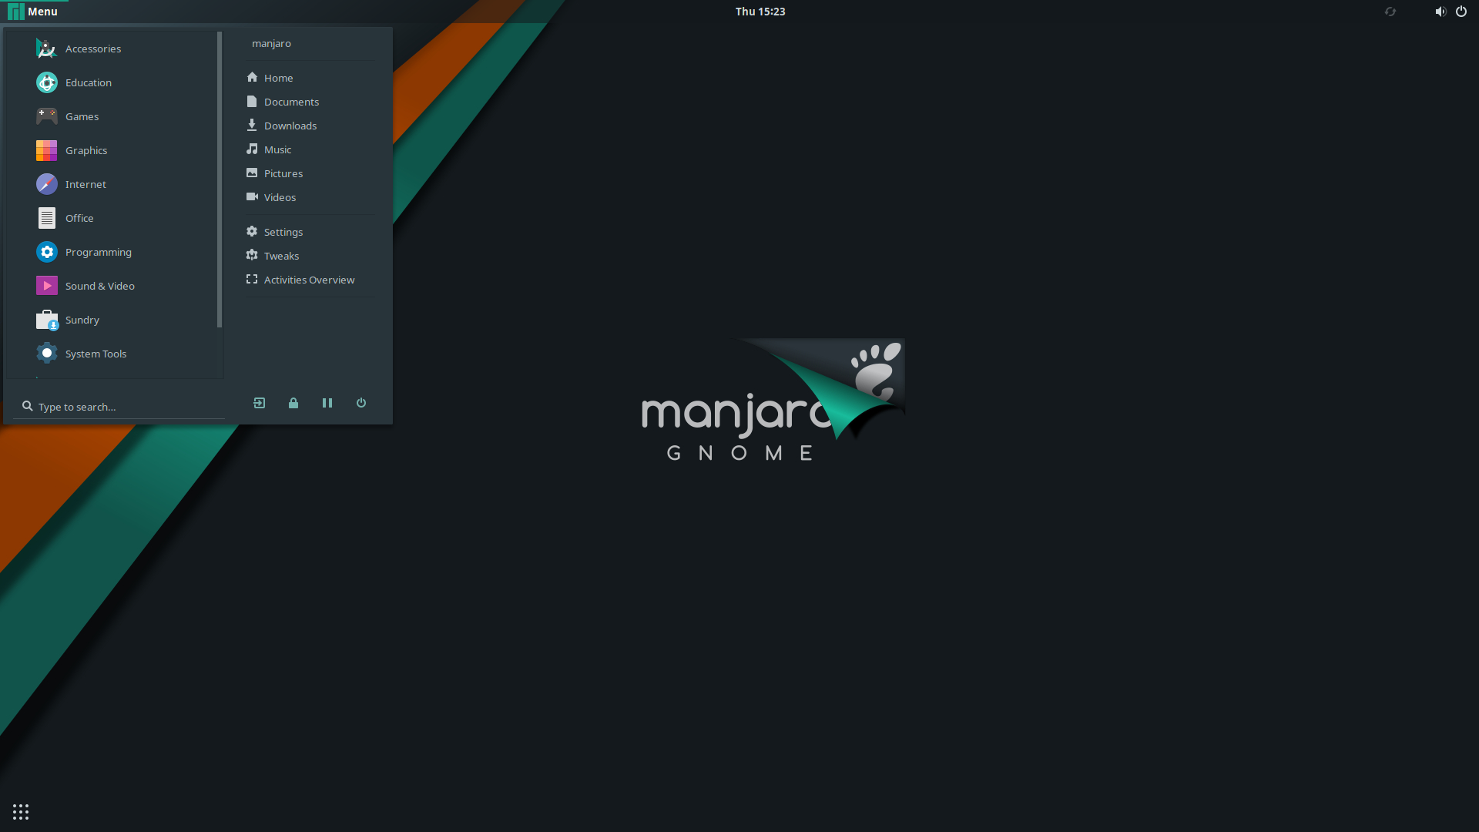The image size is (1479, 832).
Task: Open the Graphics category
Action: [86, 150]
